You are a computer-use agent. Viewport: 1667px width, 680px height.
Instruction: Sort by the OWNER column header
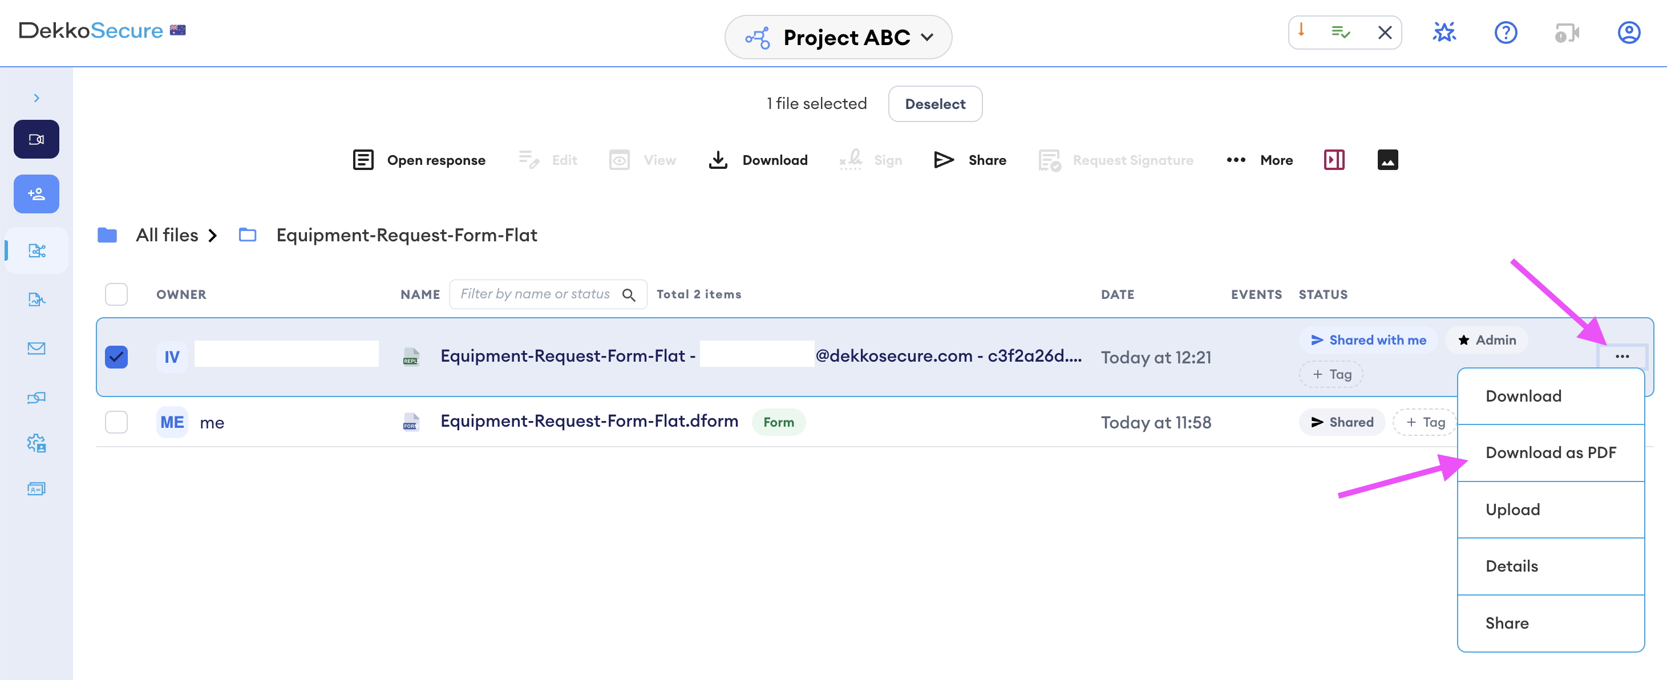[x=181, y=294]
